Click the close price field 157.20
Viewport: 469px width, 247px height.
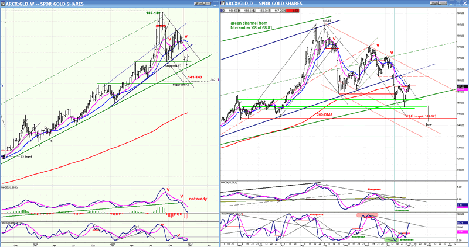(276, 11)
